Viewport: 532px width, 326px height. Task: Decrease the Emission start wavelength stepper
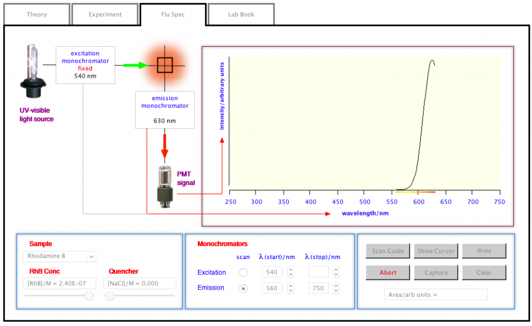[291, 291]
